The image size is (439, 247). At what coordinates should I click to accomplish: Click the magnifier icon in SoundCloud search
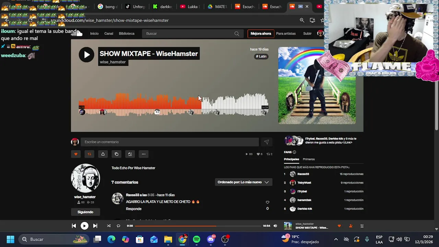[x=237, y=34]
